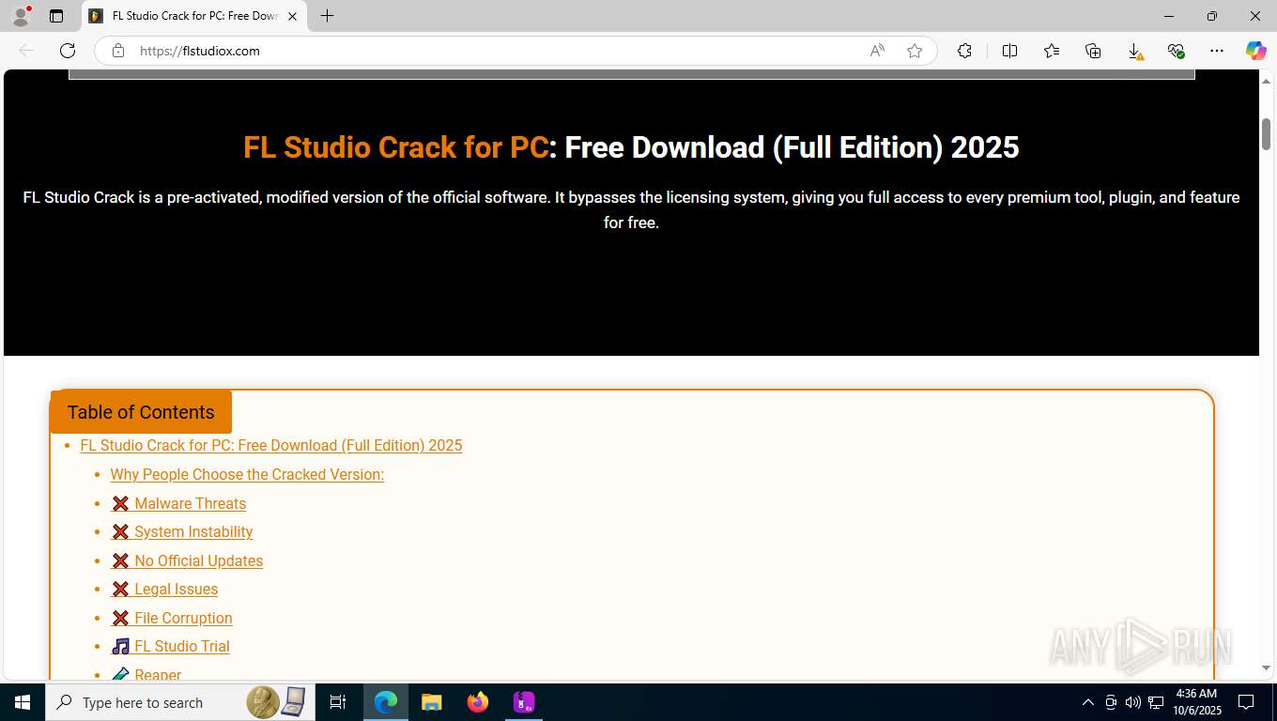Screen dimensions: 1277x721
Task: Open the File Corruption contents link
Action: pyautogui.click(x=172, y=618)
